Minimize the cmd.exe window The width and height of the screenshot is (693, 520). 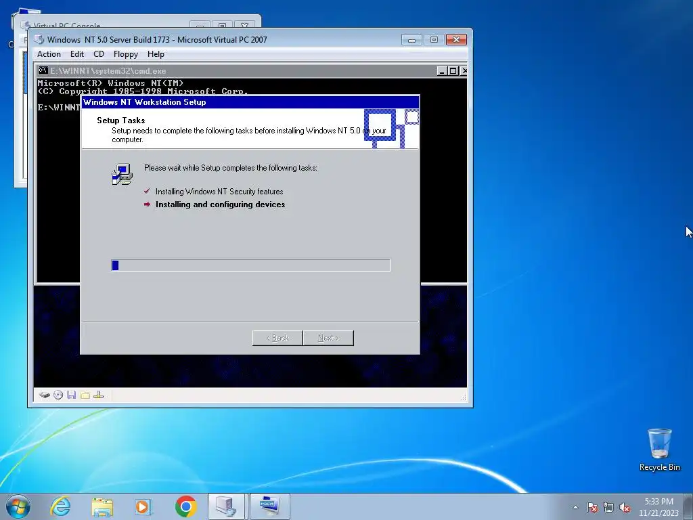click(441, 70)
